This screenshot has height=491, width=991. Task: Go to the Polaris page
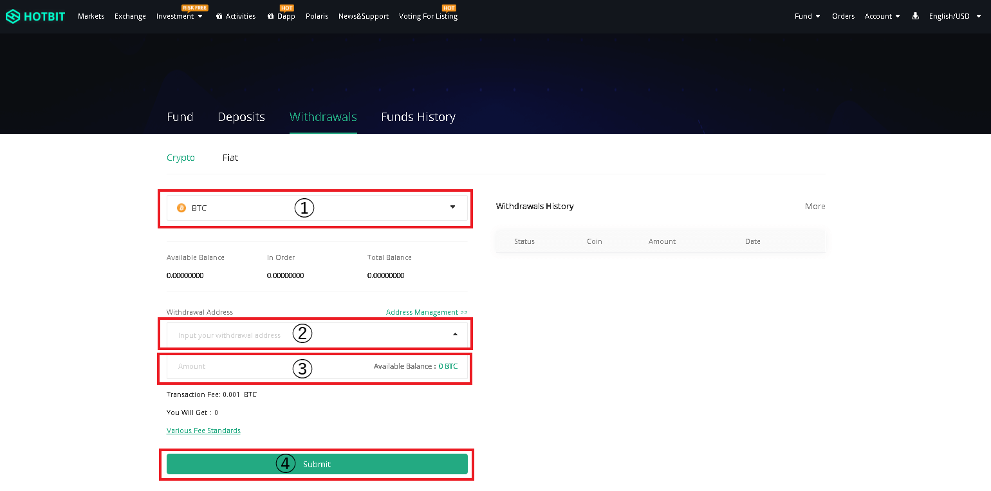click(x=317, y=16)
